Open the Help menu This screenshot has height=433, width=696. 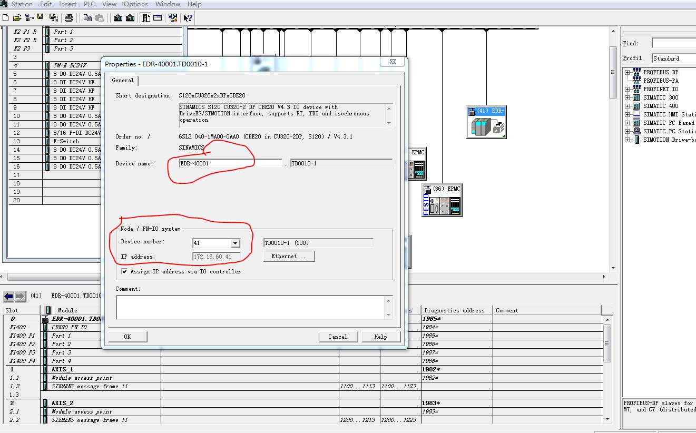pos(194,4)
